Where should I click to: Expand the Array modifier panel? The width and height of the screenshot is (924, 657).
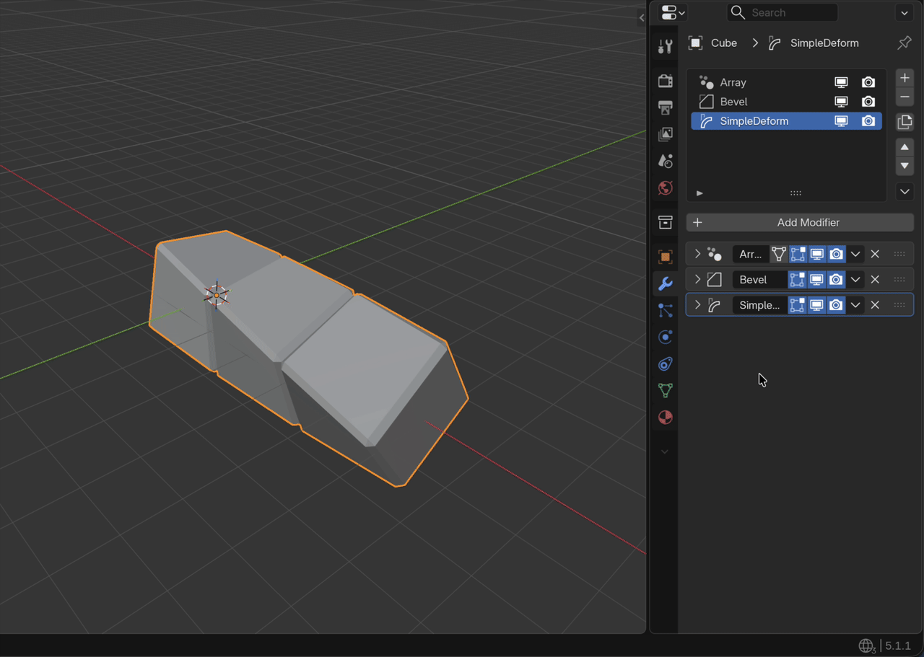tap(697, 254)
